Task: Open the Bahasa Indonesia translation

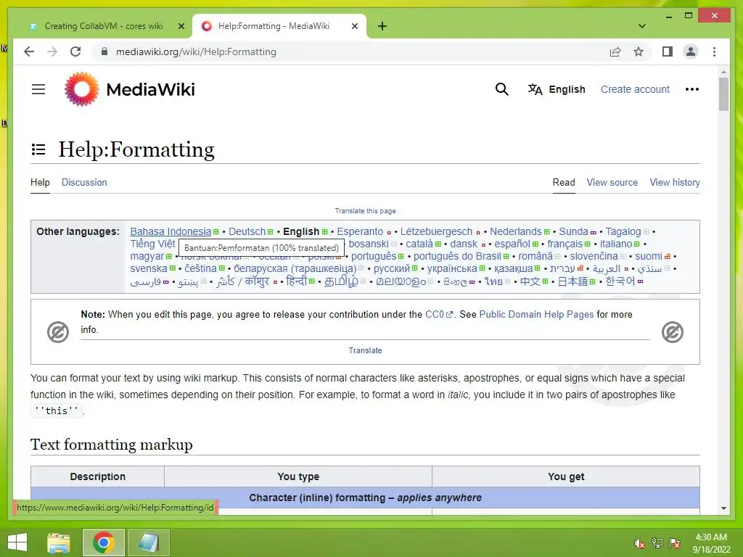Action: click(x=171, y=231)
